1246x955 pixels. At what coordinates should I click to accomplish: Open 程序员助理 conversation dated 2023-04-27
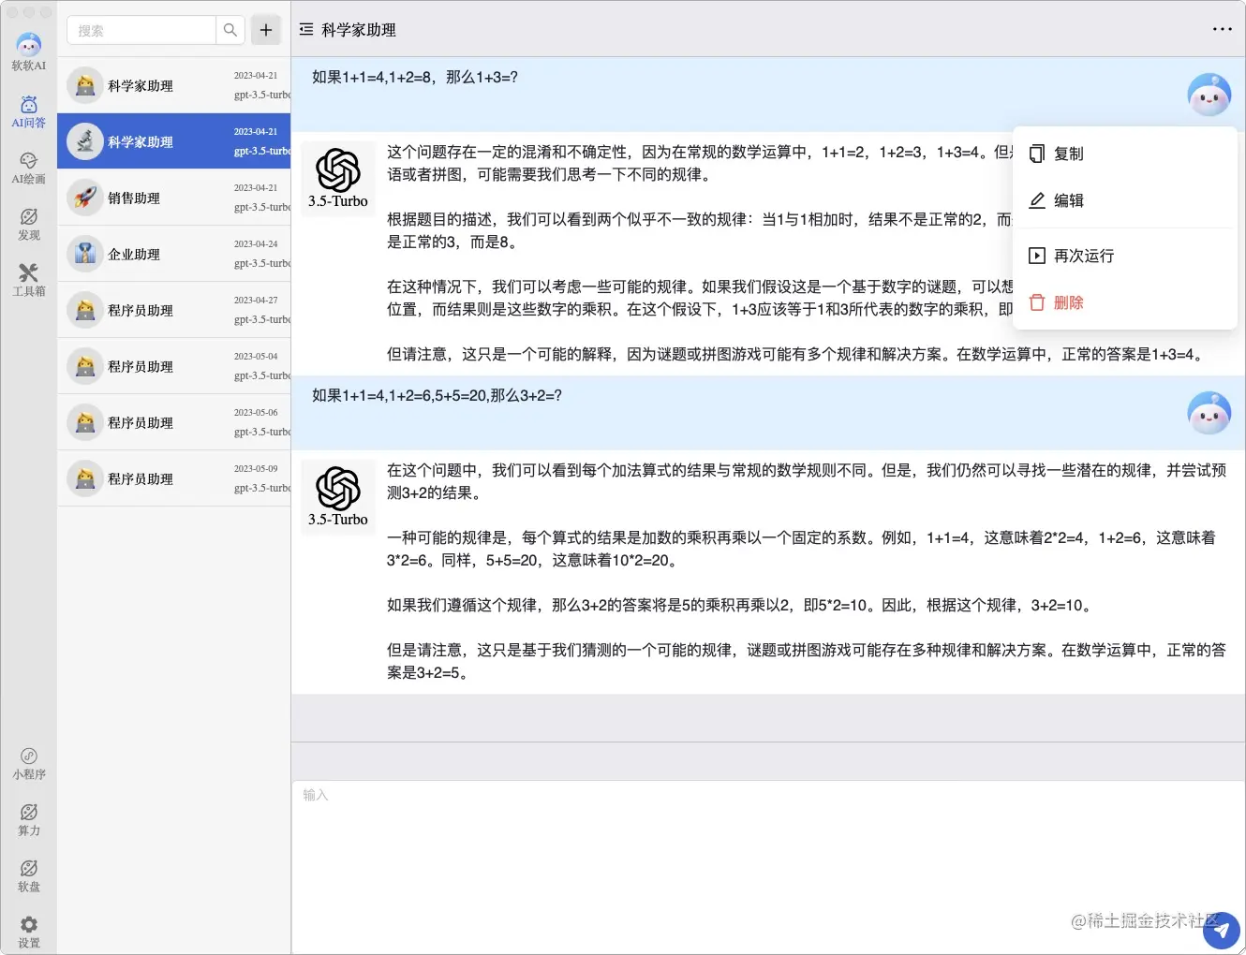click(x=174, y=310)
